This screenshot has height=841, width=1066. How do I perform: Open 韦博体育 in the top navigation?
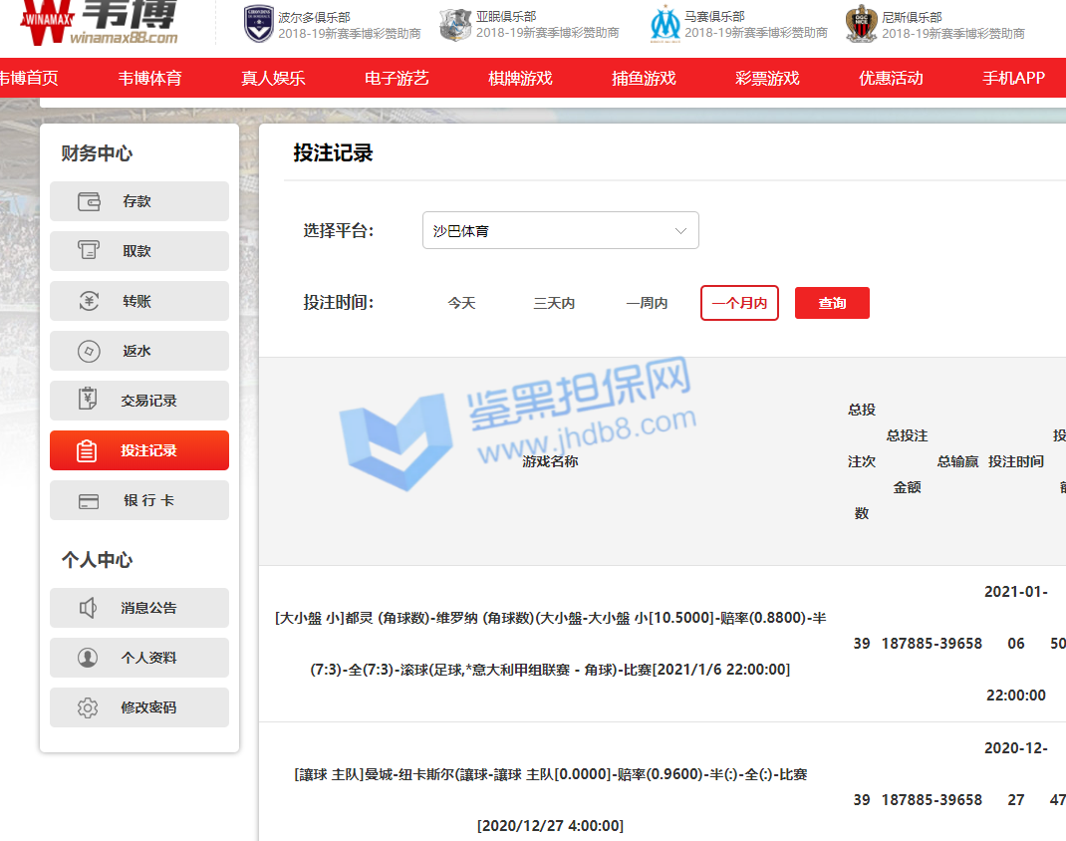[x=149, y=78]
